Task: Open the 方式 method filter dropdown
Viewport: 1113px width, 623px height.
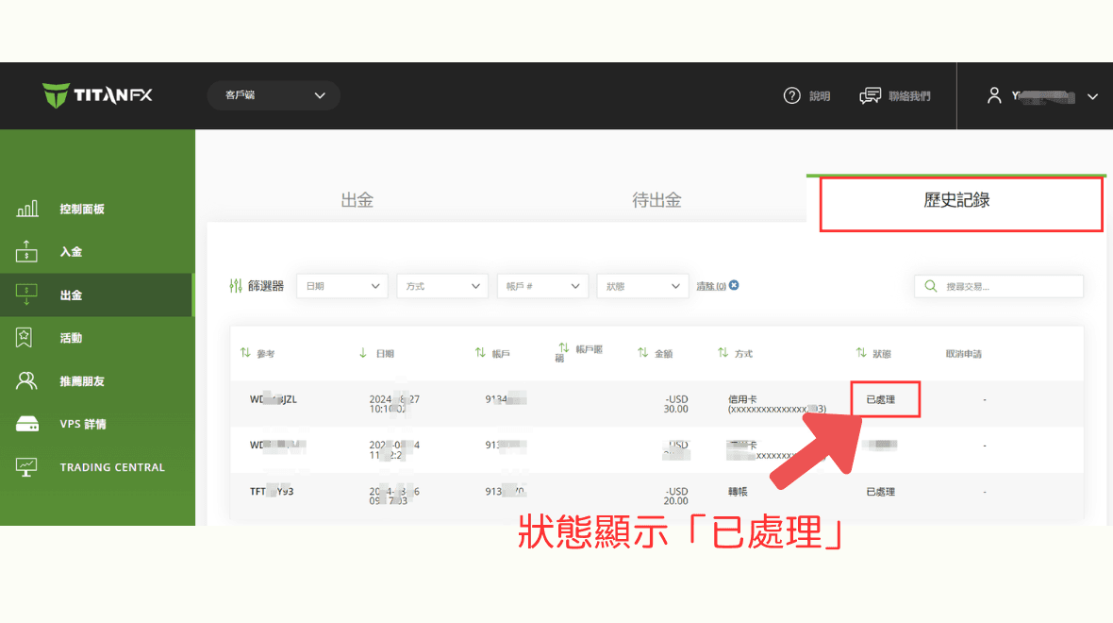Action: [441, 286]
